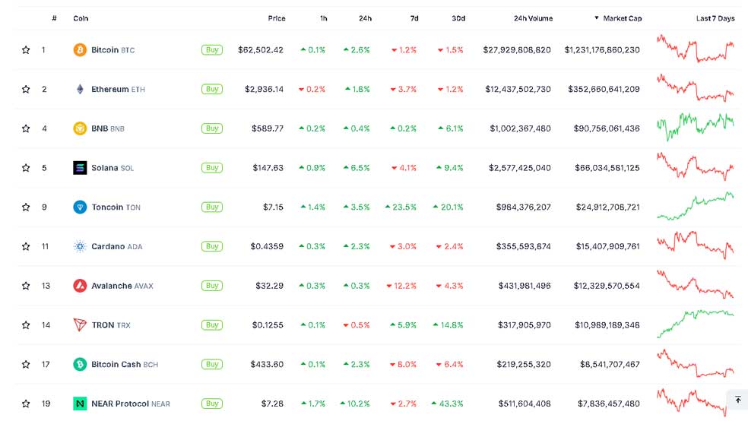
Task: Sort by the 7d column header
Action: (x=414, y=18)
